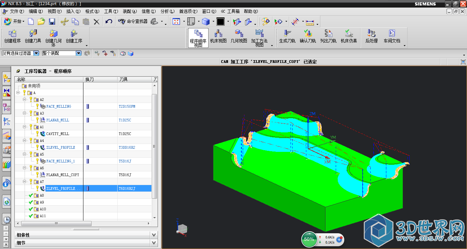Viewport: 467px width, 249px height.
Task: Click 创建程序 create program icon
Action: [13, 37]
